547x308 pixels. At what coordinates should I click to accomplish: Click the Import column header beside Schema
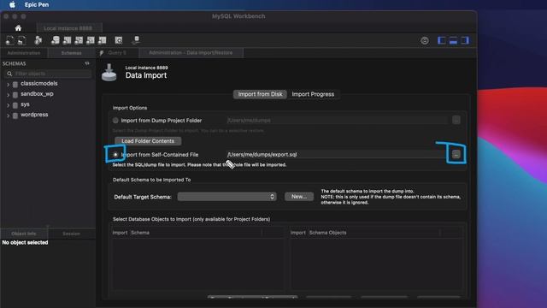120,233
